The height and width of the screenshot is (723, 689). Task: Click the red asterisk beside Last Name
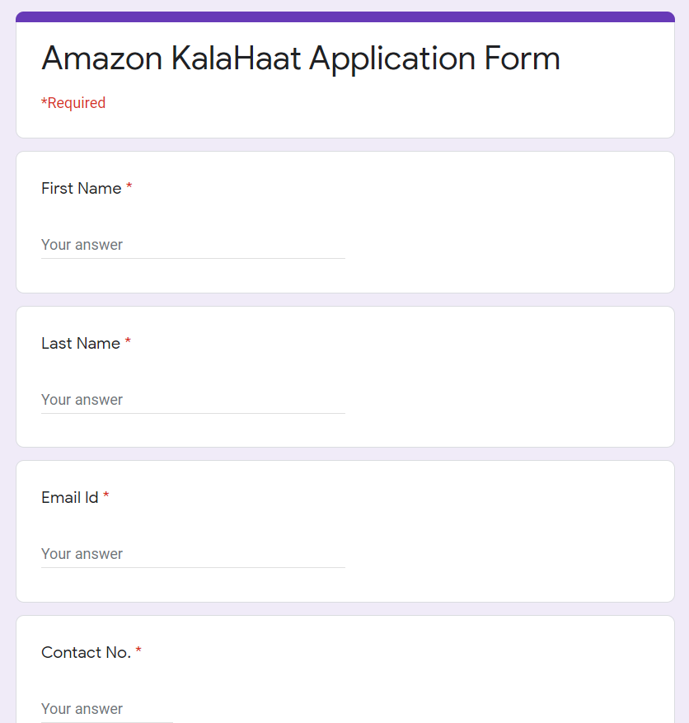(x=128, y=343)
